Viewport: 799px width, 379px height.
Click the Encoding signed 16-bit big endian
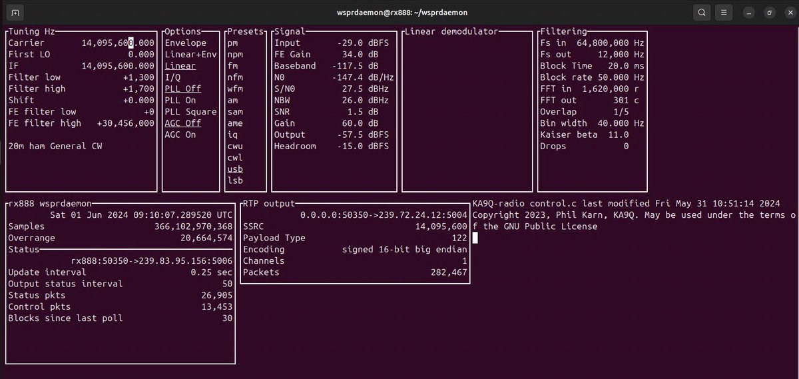[x=405, y=249]
